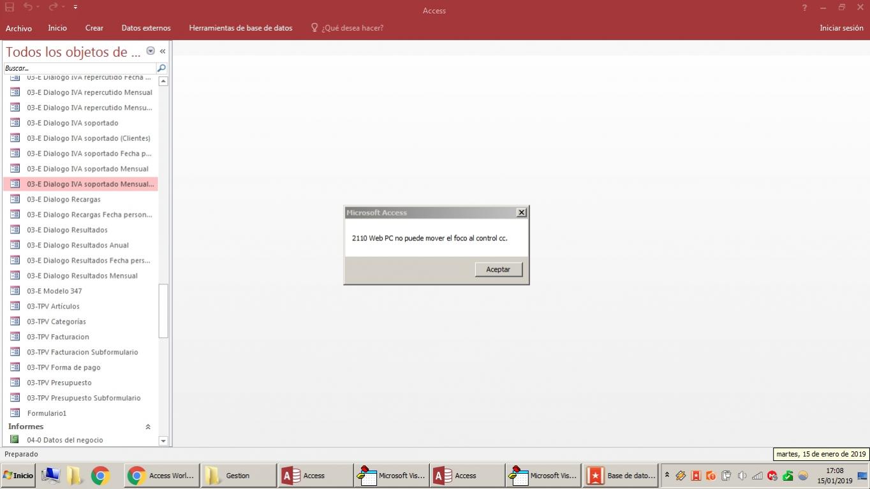Click the red star icon in the tray
This screenshot has height=489, width=870.
pos(696,476)
